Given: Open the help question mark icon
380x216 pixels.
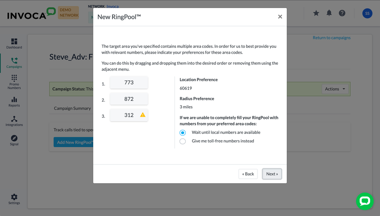Looking at the screenshot, I should [342, 13].
